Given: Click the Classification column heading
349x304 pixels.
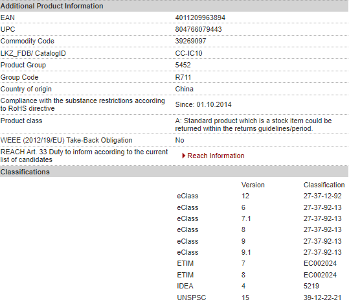Looking at the screenshot, I should point(324,185).
